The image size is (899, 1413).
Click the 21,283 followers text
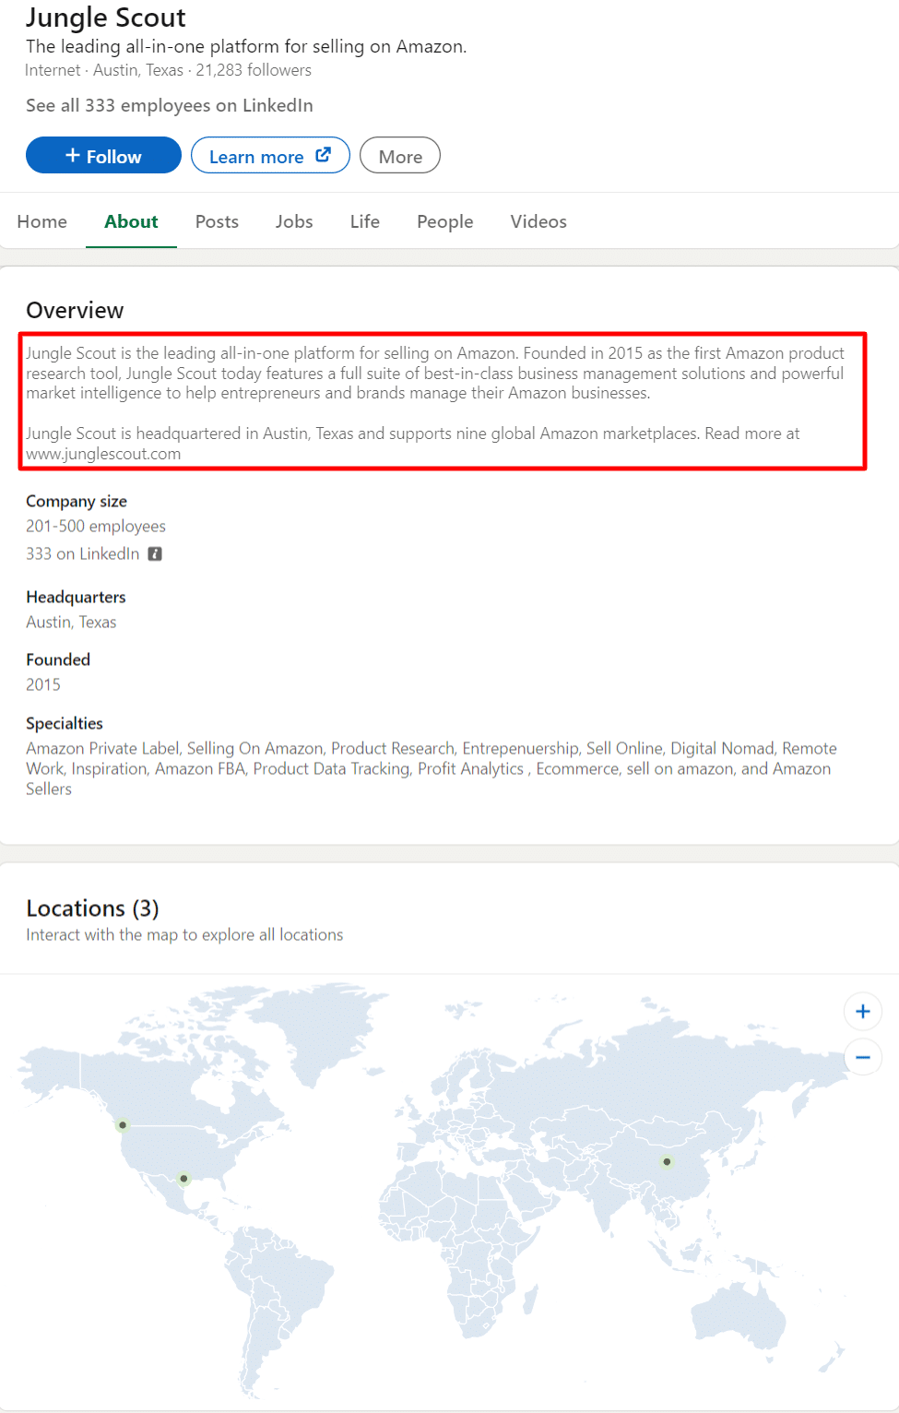[254, 70]
